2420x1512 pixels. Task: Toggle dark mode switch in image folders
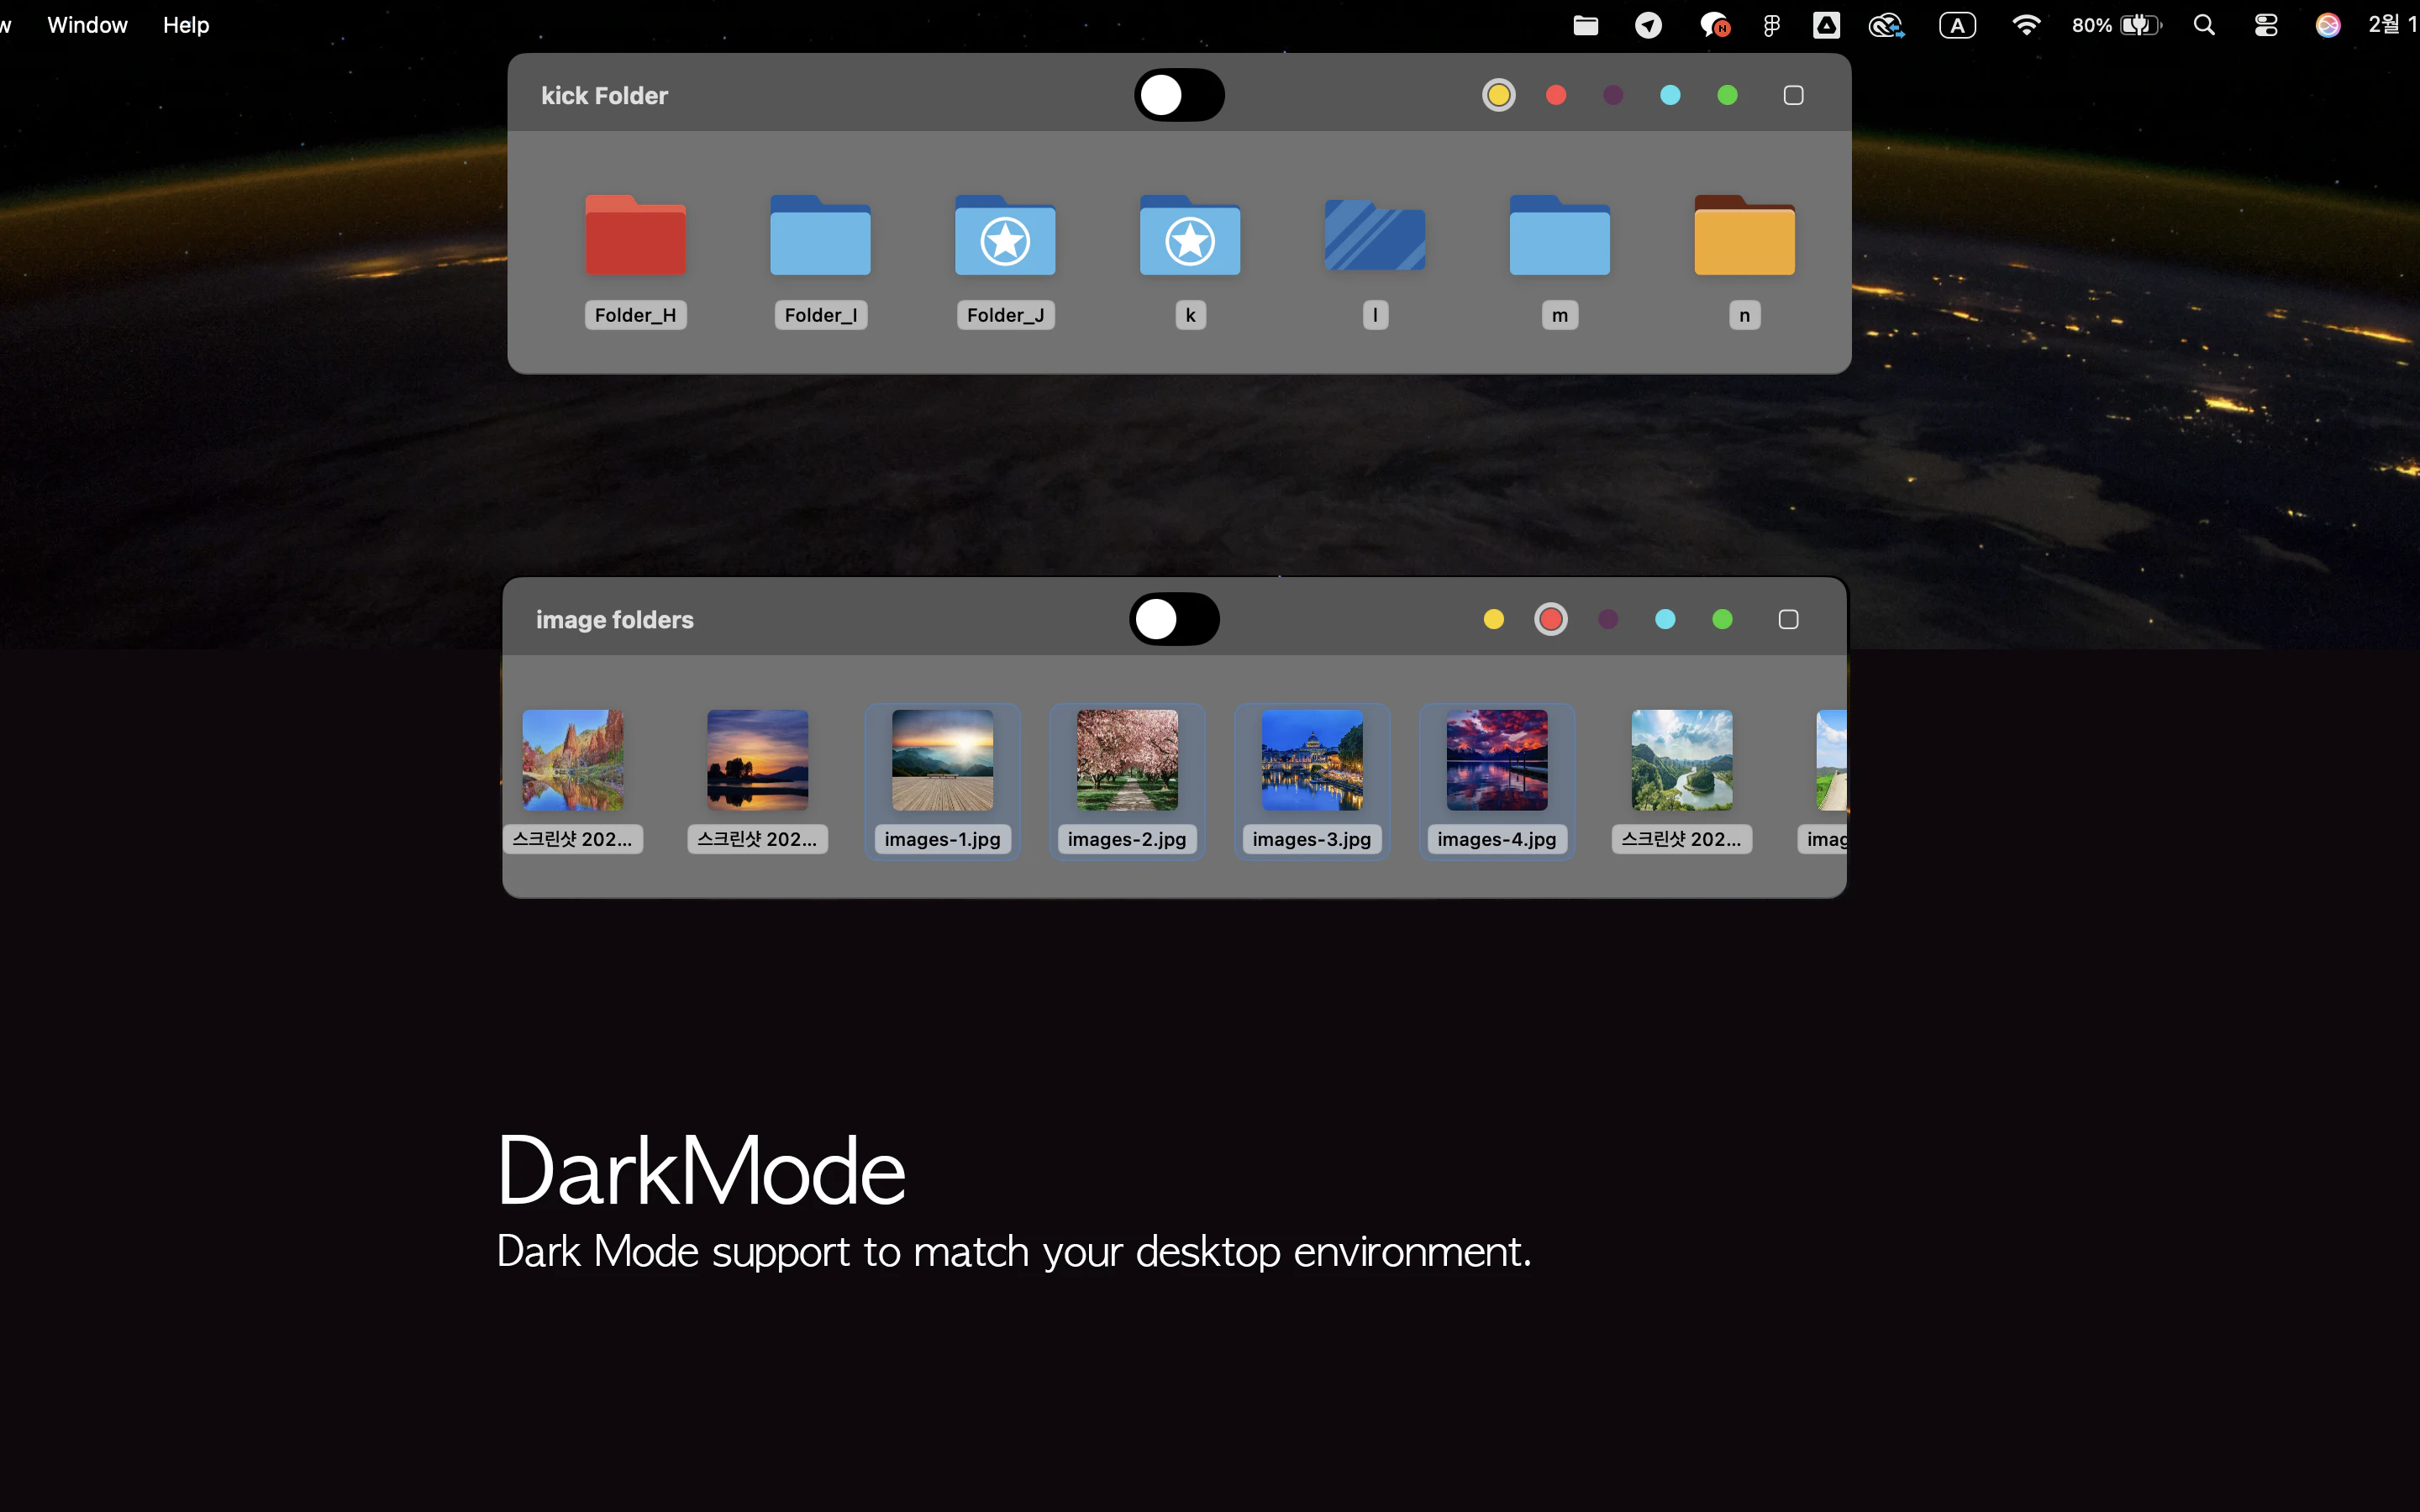pyautogui.click(x=1174, y=619)
